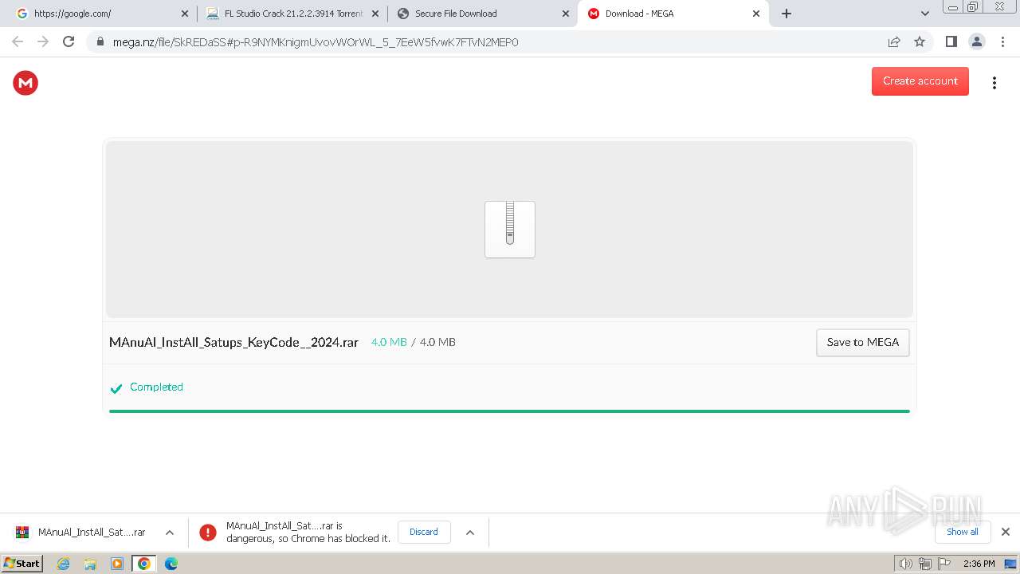Image resolution: width=1020 pixels, height=574 pixels.
Task: Click the zip archive file icon preview
Action: (x=510, y=230)
